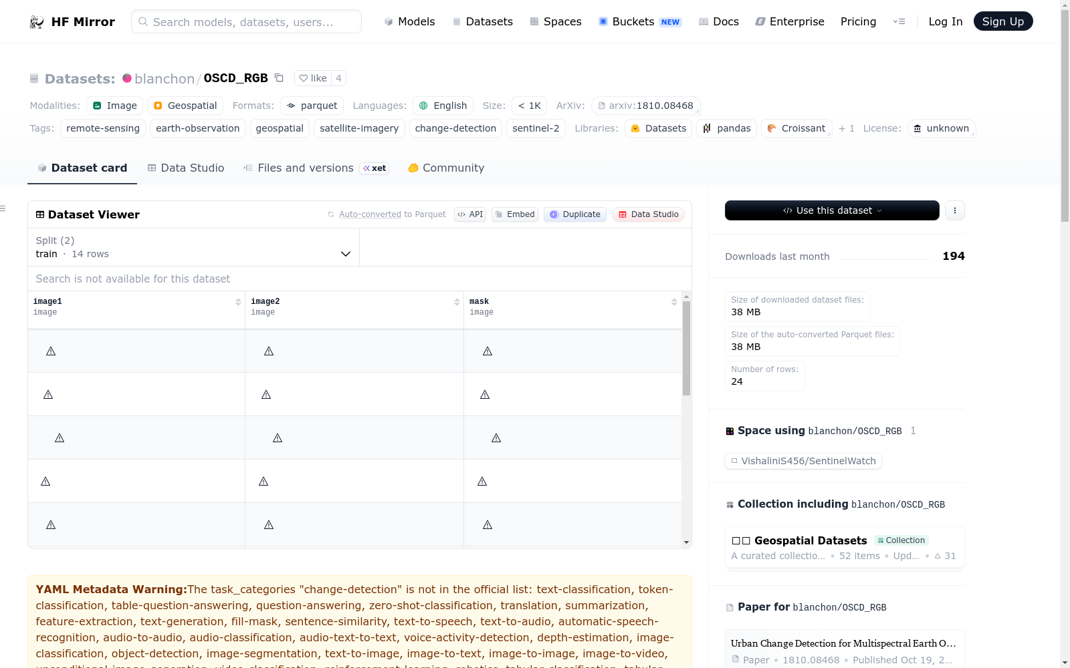Open the arxiv:1810.08468 tag

646,106
